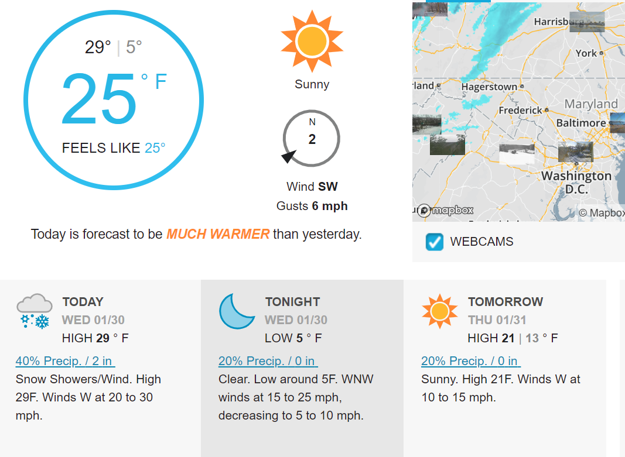Open the 40% Precip. / 2 in link

(x=66, y=361)
